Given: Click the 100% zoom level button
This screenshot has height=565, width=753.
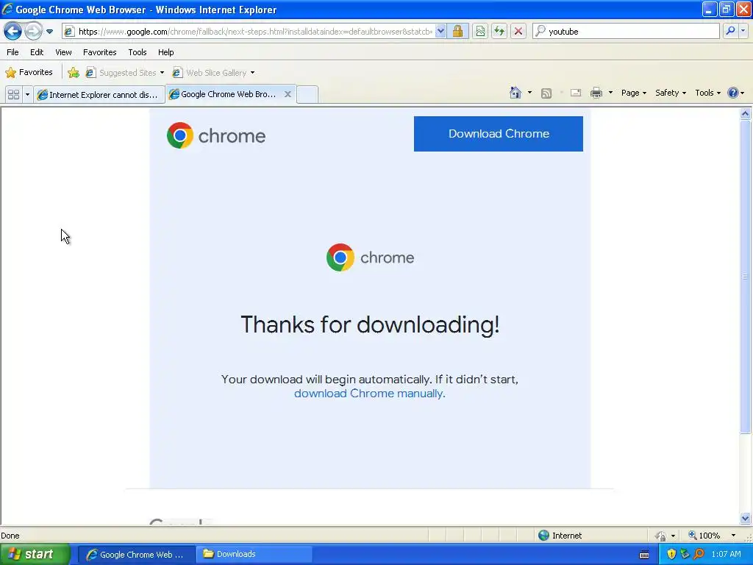Looking at the screenshot, I should 704,536.
